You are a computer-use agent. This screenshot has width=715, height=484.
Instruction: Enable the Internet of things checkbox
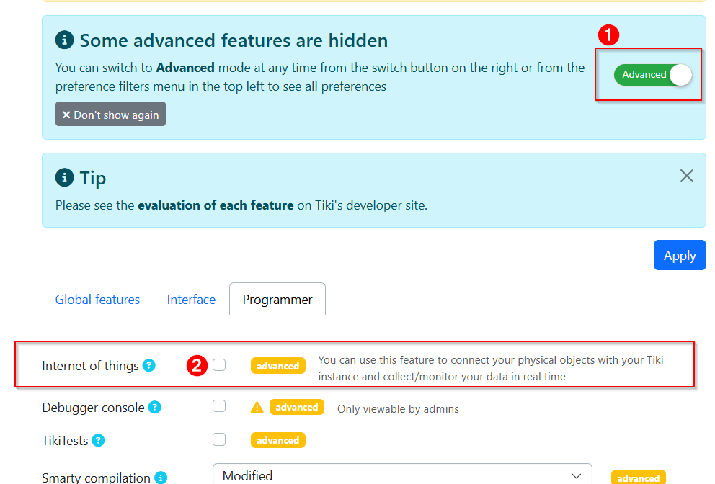click(219, 365)
